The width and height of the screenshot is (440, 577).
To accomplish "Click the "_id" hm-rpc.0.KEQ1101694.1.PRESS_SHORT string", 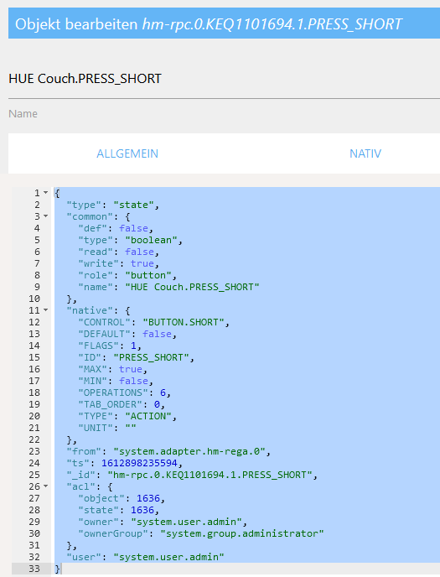I will (210, 475).
